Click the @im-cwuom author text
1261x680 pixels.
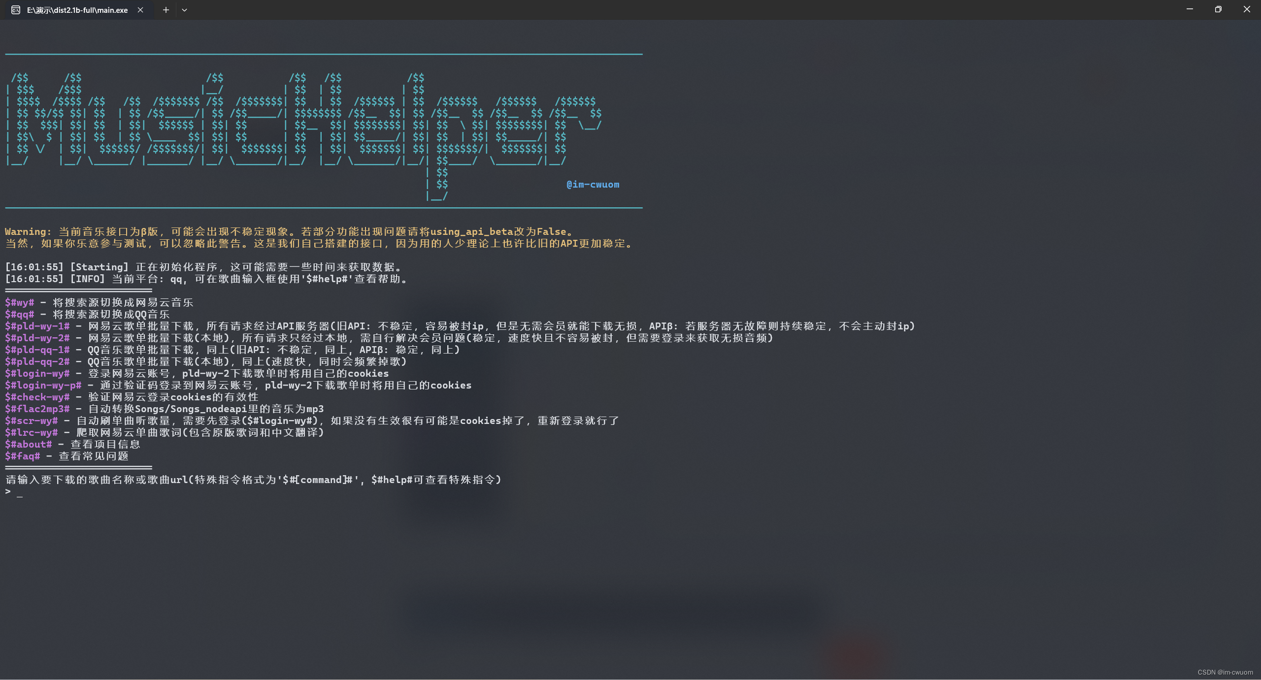(x=593, y=185)
